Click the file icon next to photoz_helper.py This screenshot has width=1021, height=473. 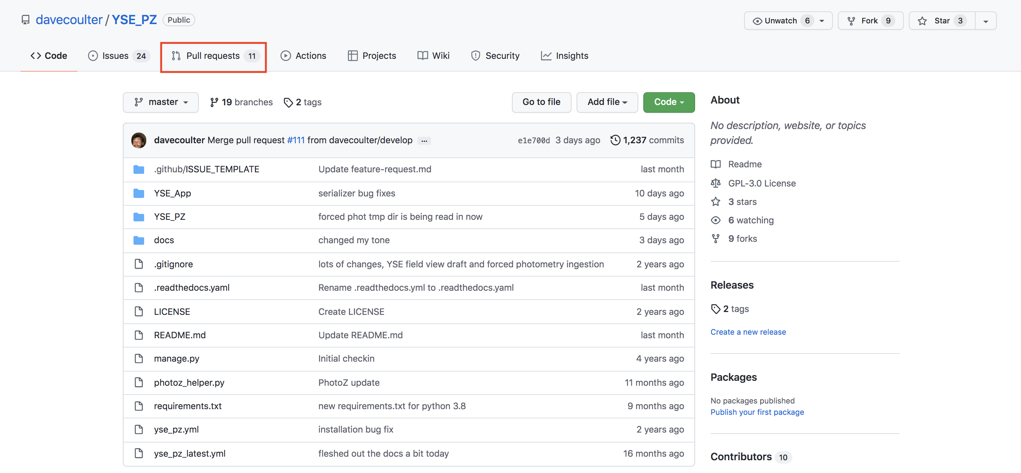click(x=139, y=382)
